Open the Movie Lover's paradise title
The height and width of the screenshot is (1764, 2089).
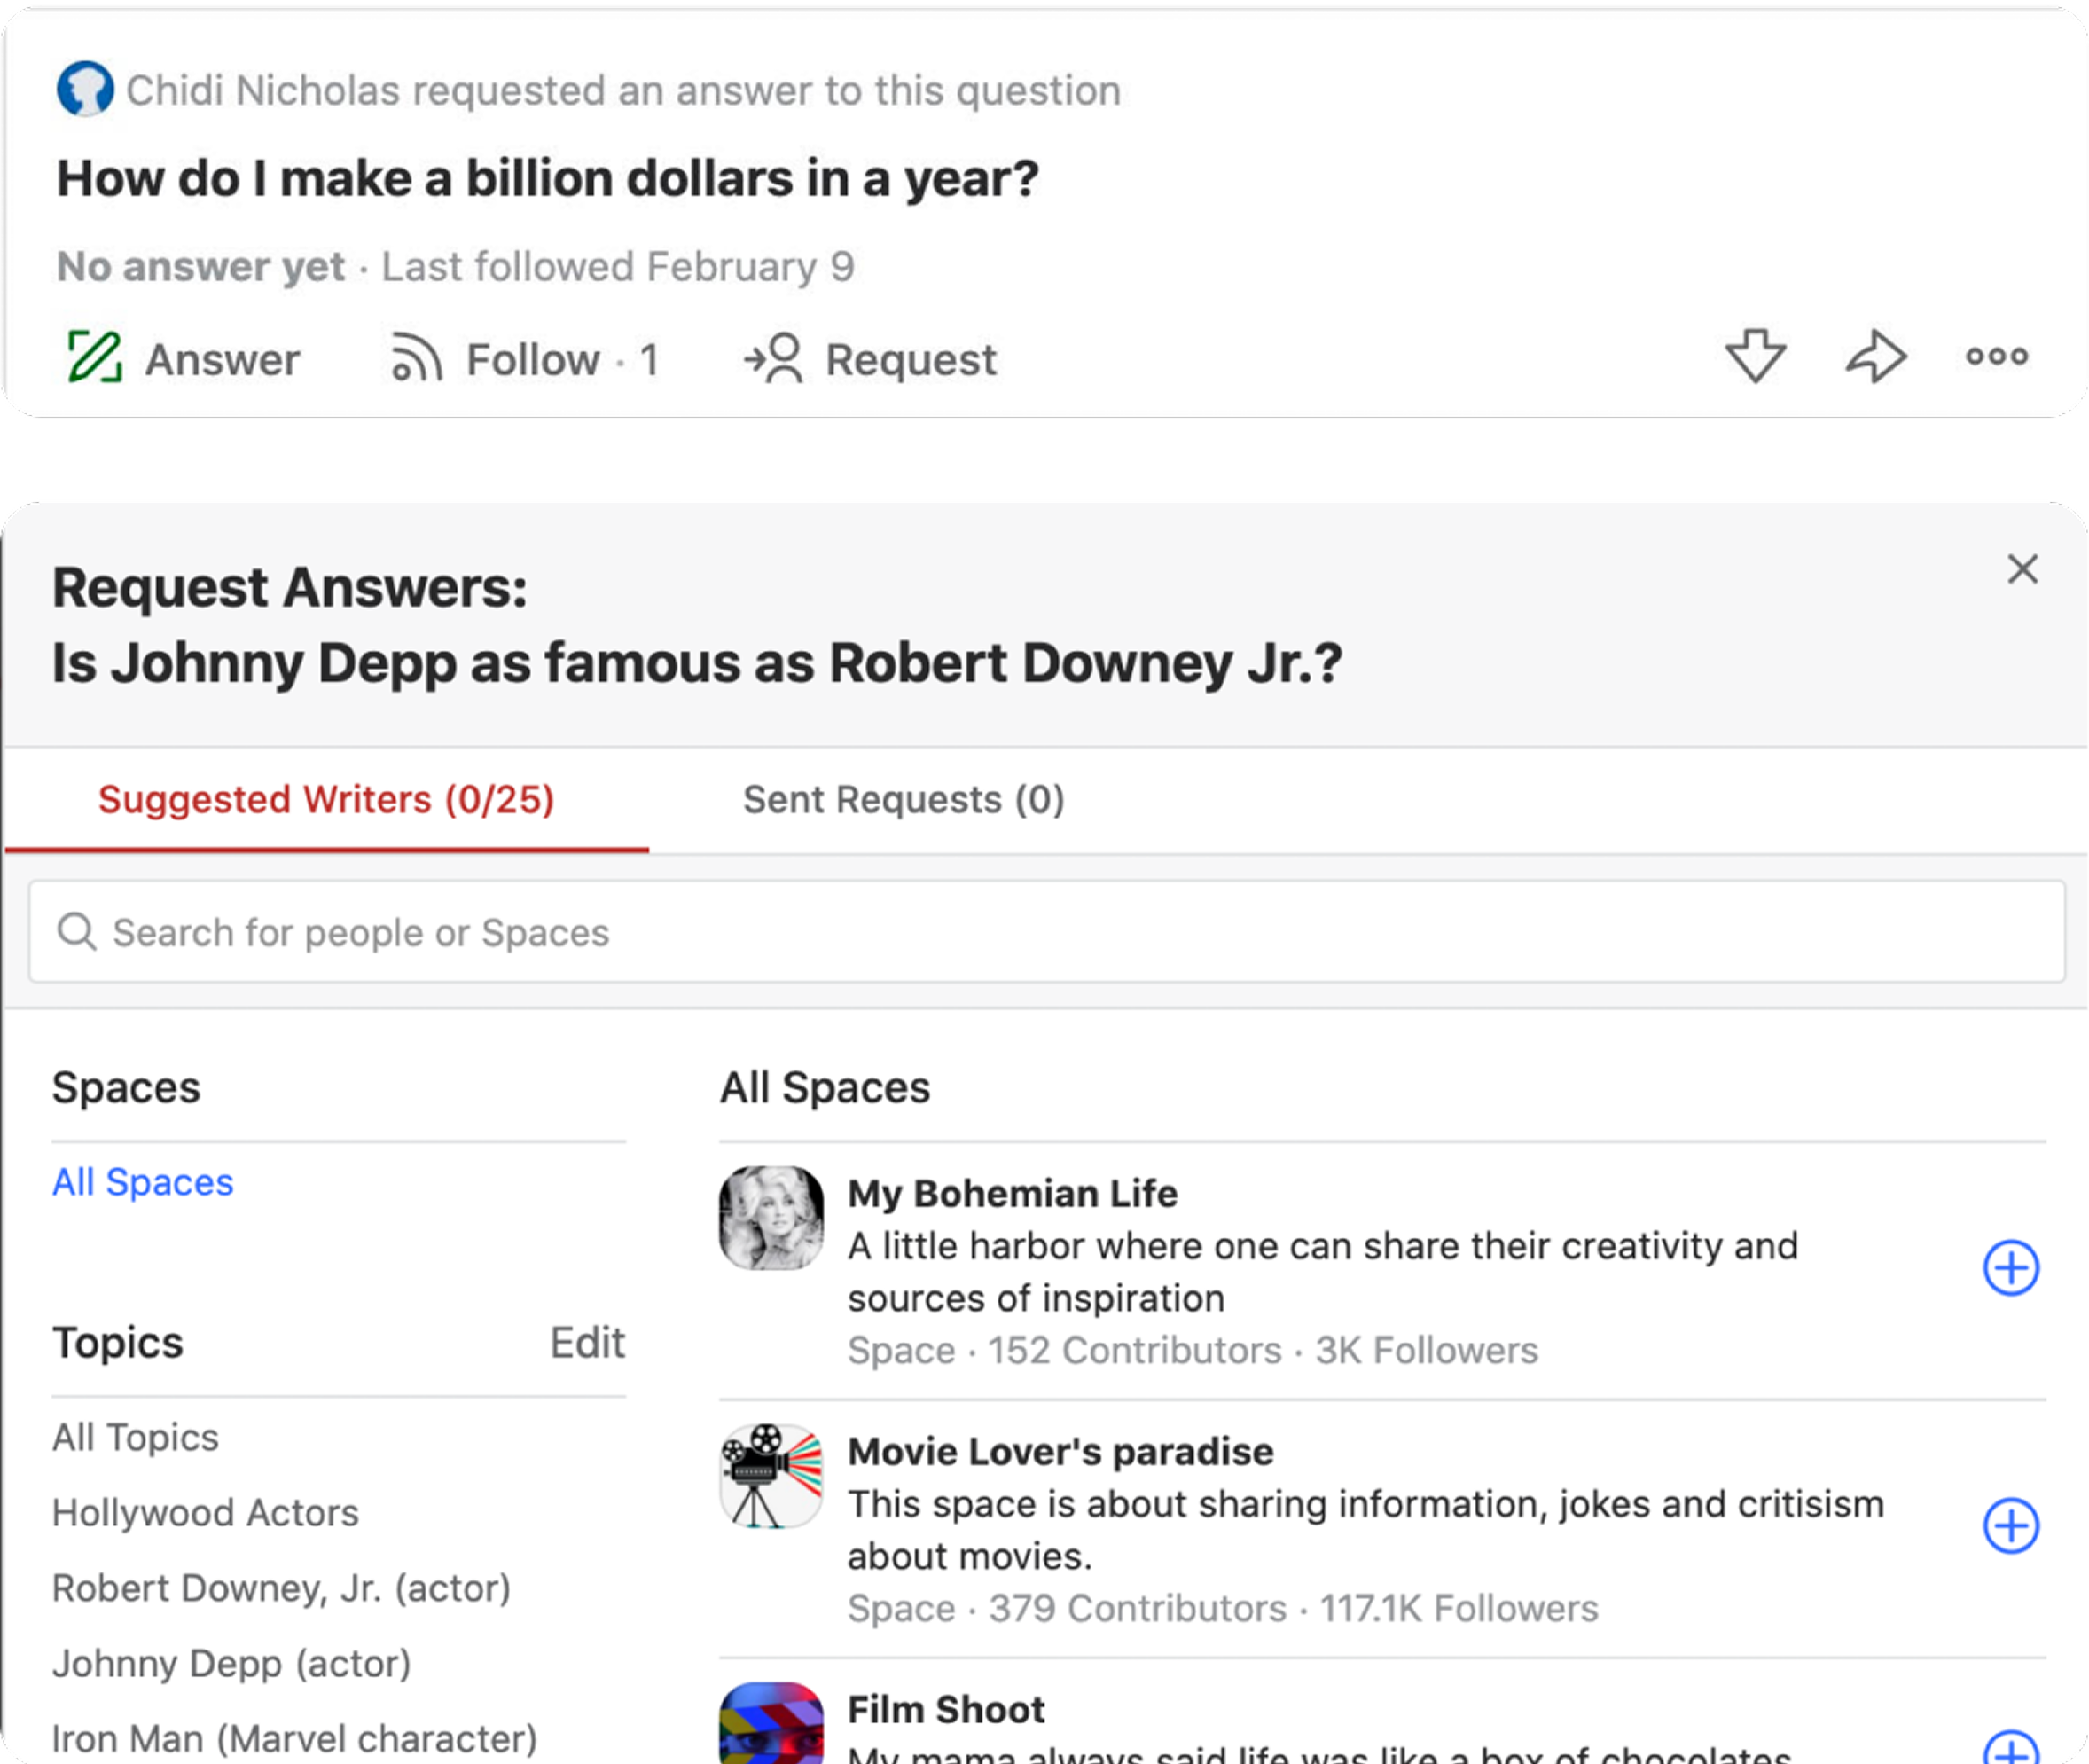[x=1060, y=1451]
